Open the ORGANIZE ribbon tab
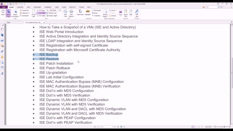The image size is (233, 131). coord(37,7)
